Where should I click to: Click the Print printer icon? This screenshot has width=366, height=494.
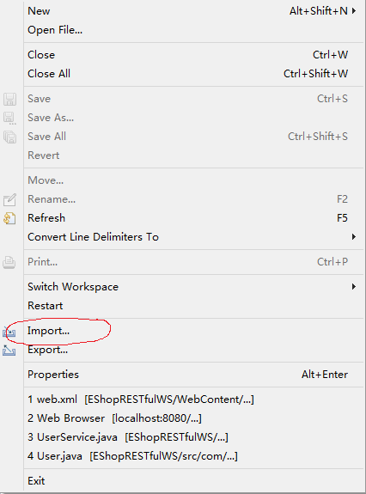click(9, 262)
